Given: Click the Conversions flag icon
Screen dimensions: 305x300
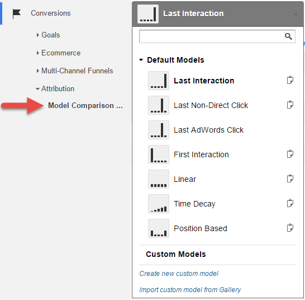Looking at the screenshot, I should [17, 14].
